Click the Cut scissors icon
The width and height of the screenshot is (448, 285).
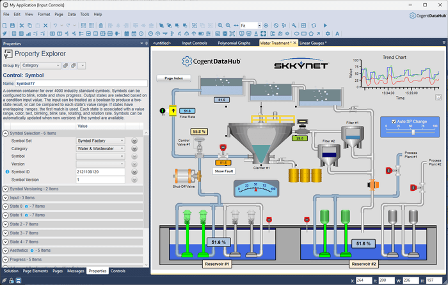click(x=20, y=26)
